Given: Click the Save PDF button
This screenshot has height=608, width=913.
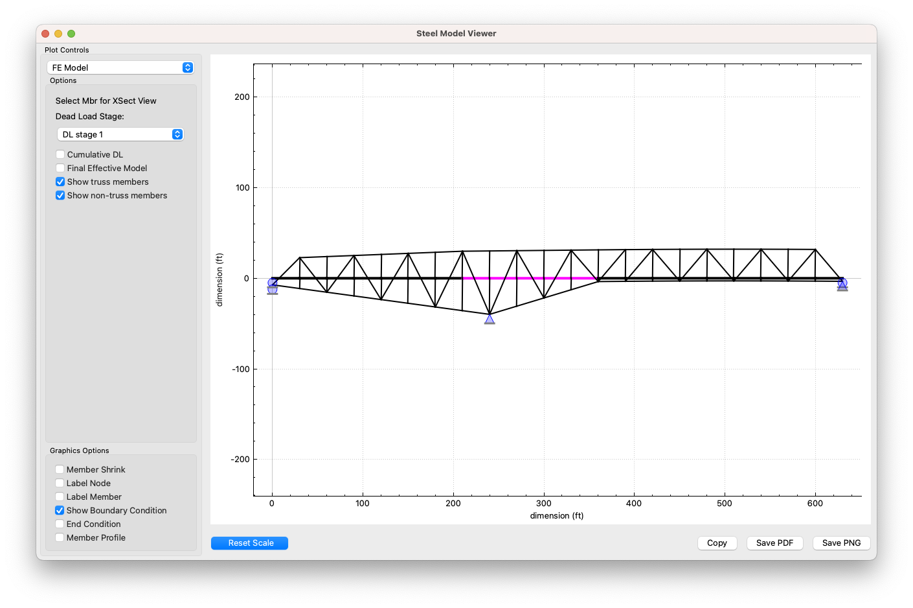Looking at the screenshot, I should [774, 543].
